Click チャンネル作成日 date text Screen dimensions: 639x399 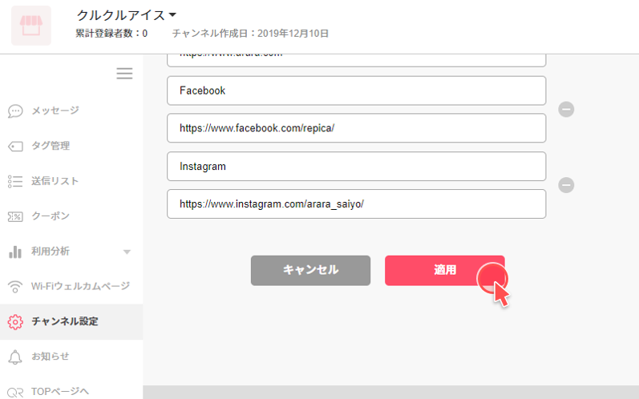click(x=250, y=34)
